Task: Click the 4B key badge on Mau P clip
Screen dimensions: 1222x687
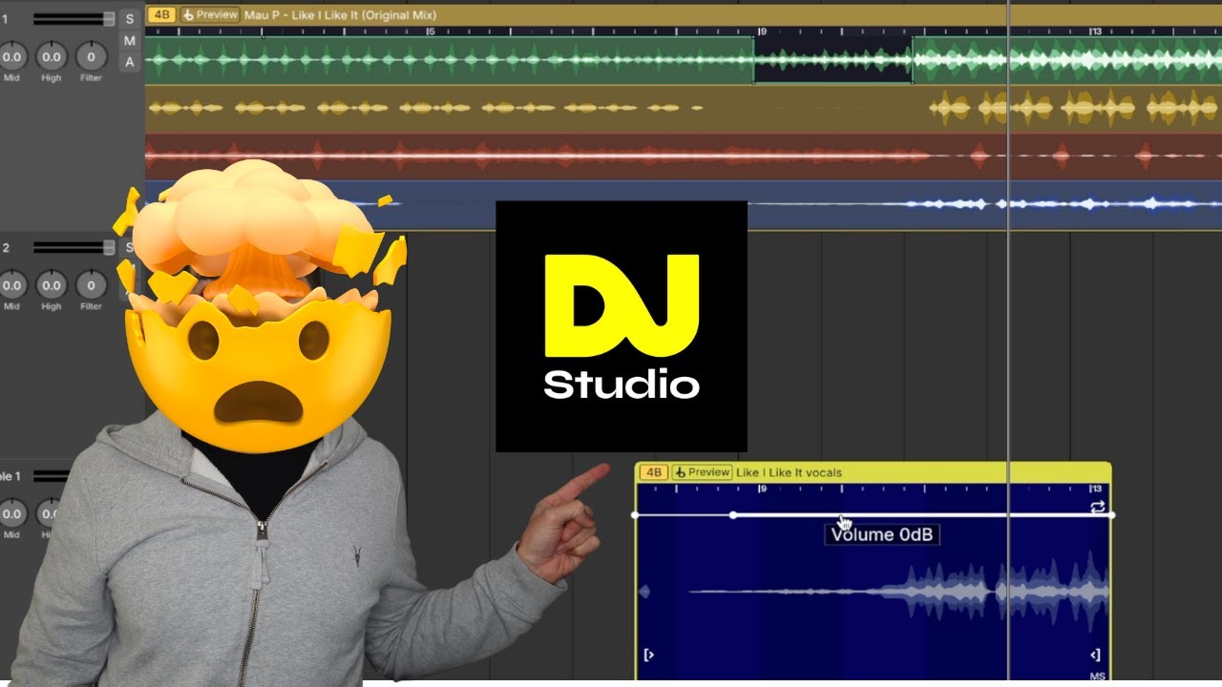Action: click(162, 14)
